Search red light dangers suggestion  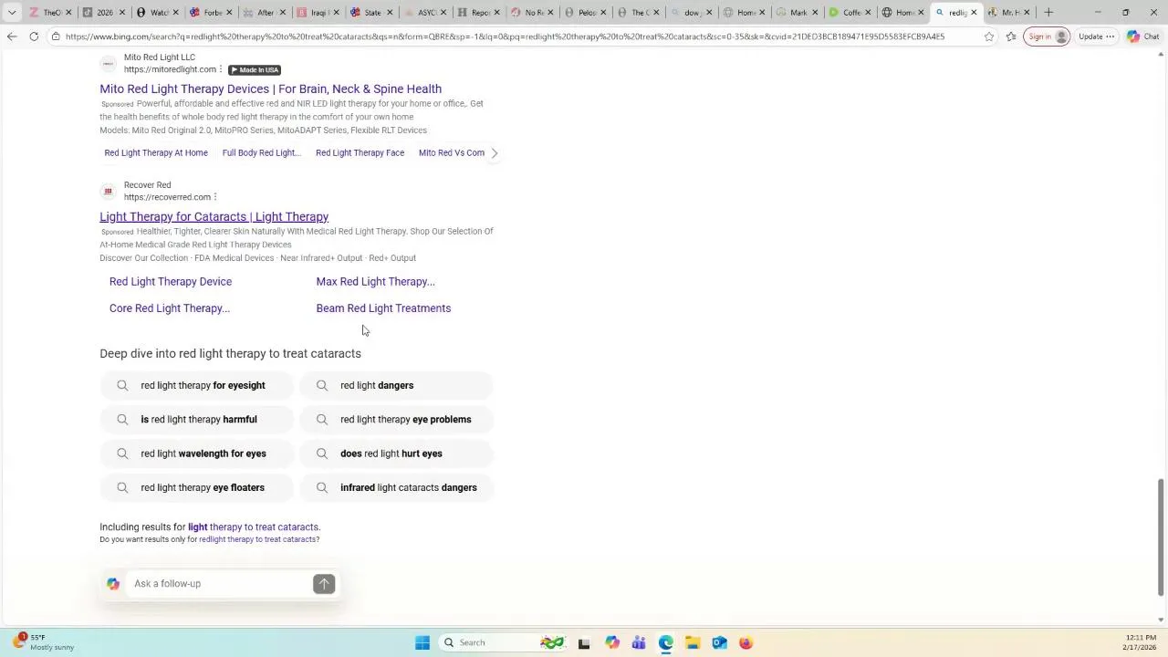397,385
